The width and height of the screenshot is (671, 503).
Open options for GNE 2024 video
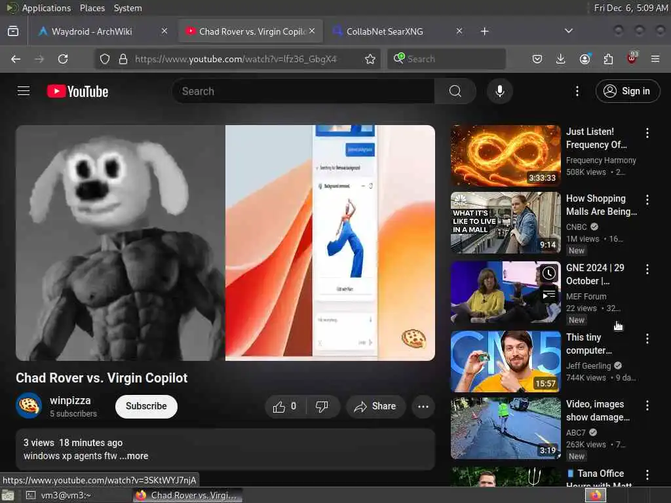pyautogui.click(x=647, y=269)
